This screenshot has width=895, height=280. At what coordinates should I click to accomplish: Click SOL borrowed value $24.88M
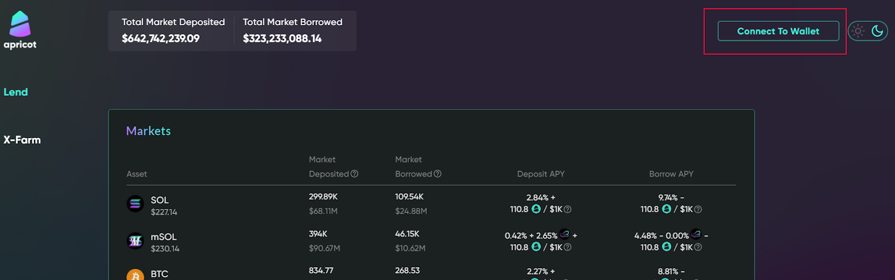(x=411, y=211)
